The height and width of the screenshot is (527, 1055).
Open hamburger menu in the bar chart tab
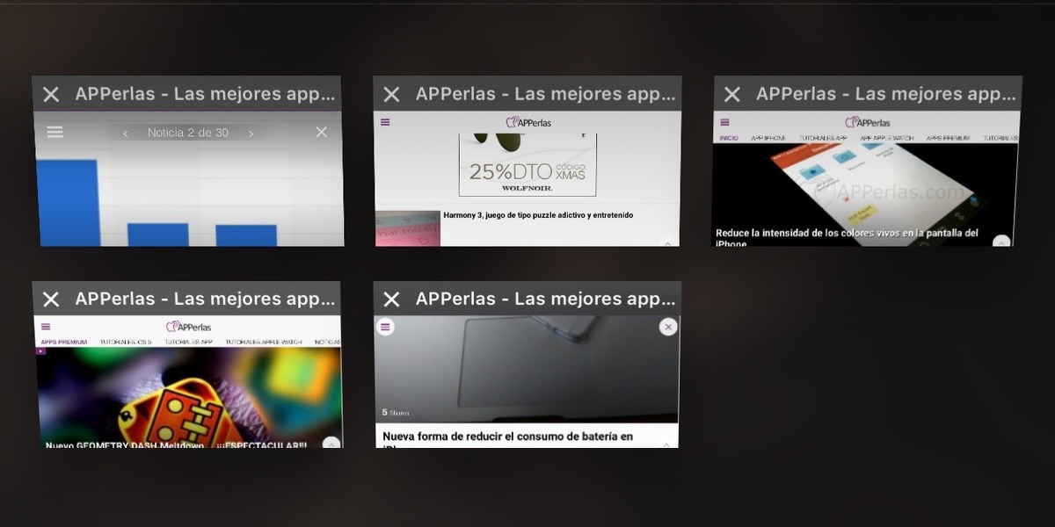coord(55,133)
